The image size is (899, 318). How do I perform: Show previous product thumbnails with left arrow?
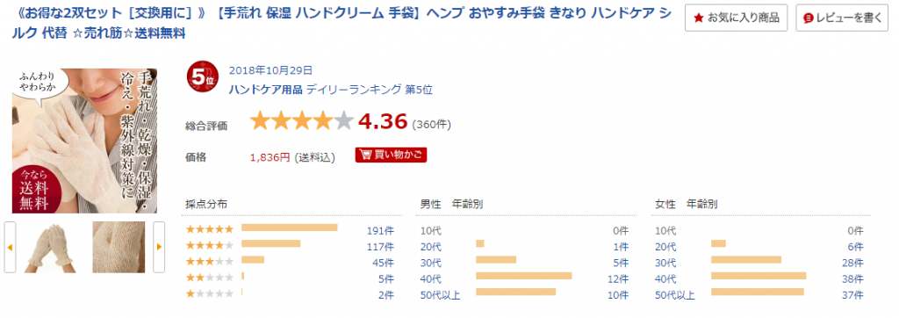pos(10,247)
